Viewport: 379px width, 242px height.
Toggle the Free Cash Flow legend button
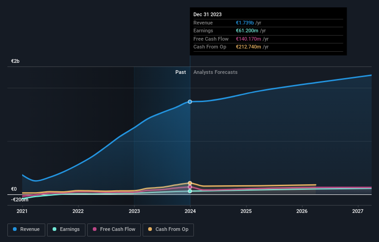[114, 230]
